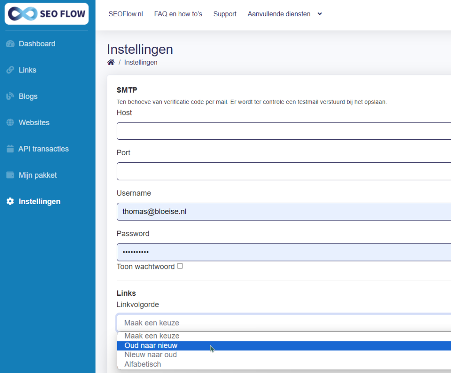Open Mijn pakket in sidebar
The height and width of the screenshot is (373, 451).
point(38,175)
